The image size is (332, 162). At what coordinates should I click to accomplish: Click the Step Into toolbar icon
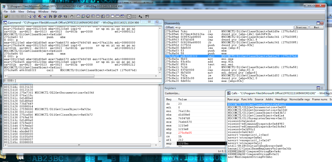51,17
